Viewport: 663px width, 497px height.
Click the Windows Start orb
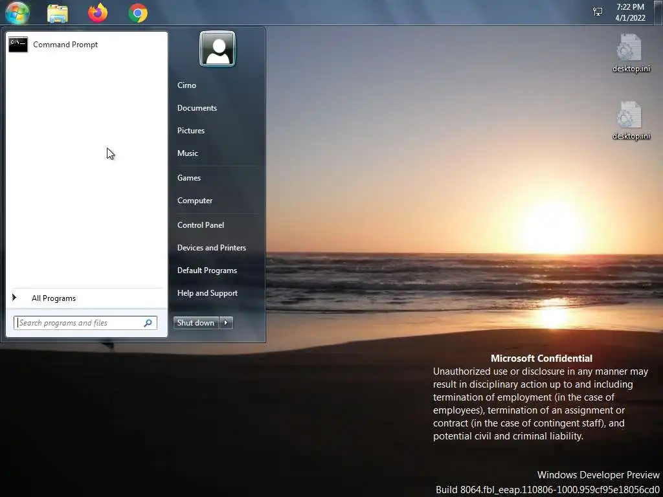pyautogui.click(x=17, y=13)
